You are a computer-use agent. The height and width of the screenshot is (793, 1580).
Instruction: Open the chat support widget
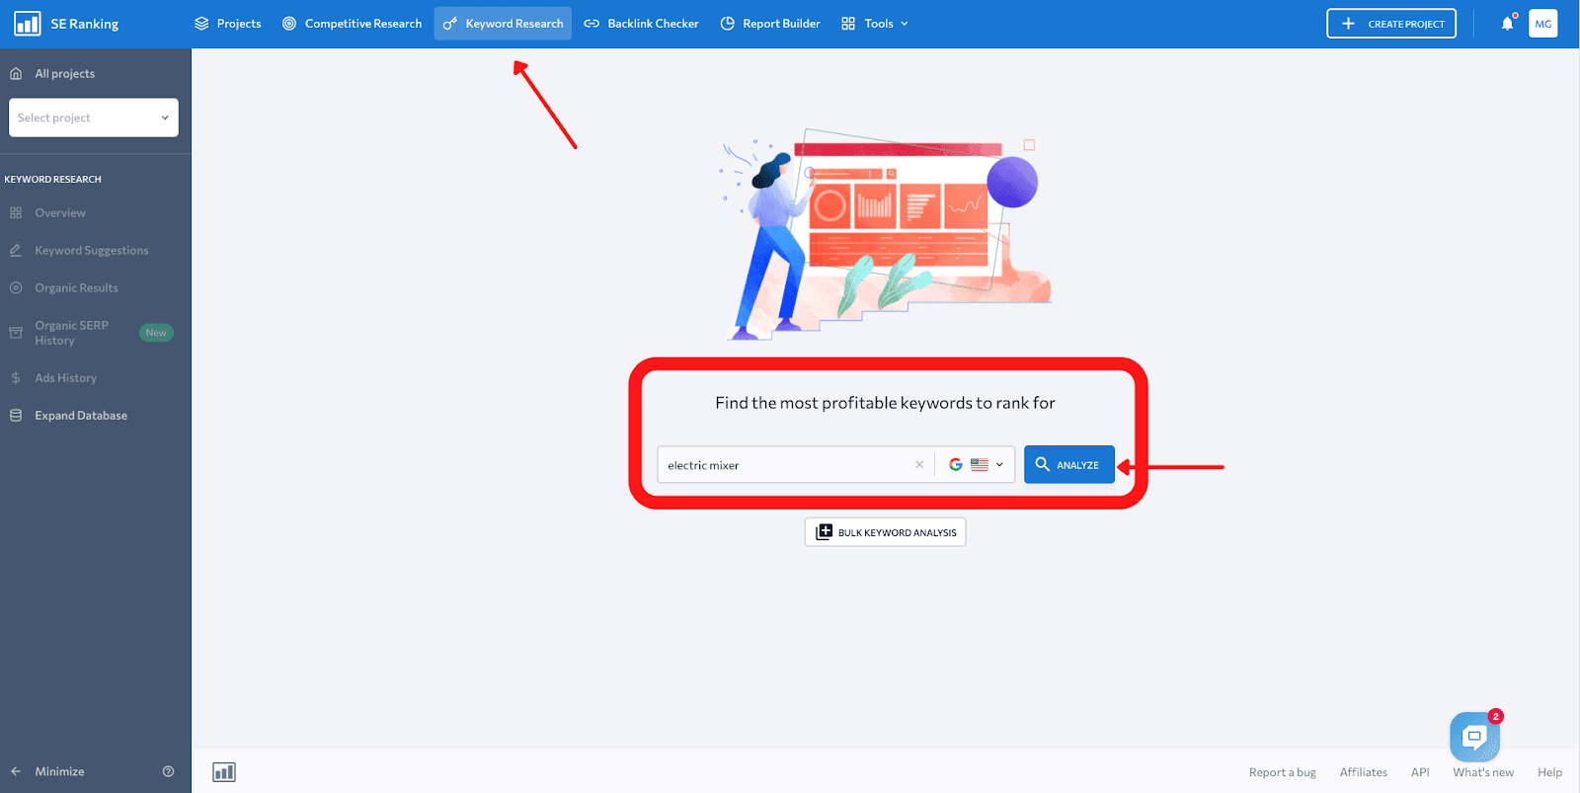pos(1474,737)
